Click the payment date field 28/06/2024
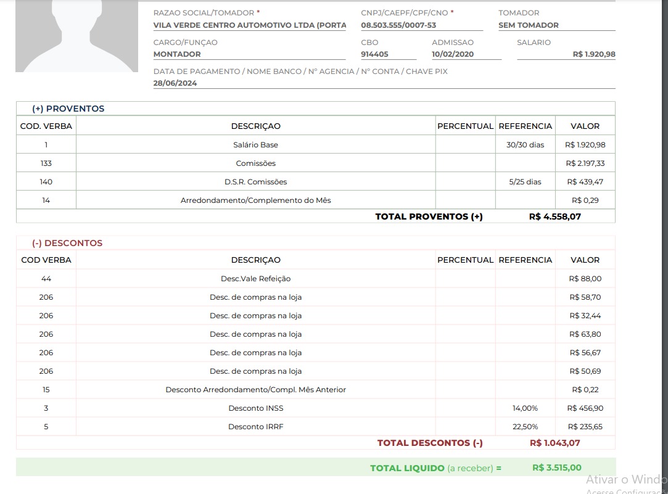 (x=384, y=83)
